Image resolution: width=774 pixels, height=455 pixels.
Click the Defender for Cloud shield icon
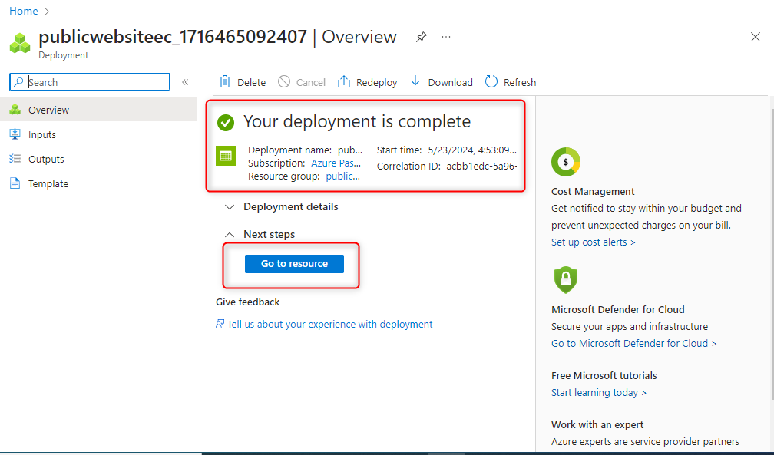pyautogui.click(x=566, y=279)
